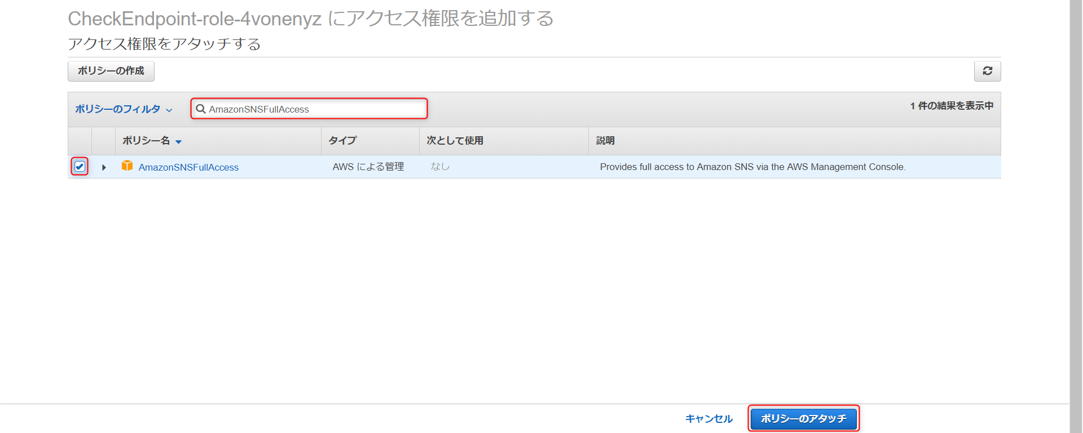
Task: Focus the policy search field containing AmazonSNSFullAccess
Action: point(309,109)
